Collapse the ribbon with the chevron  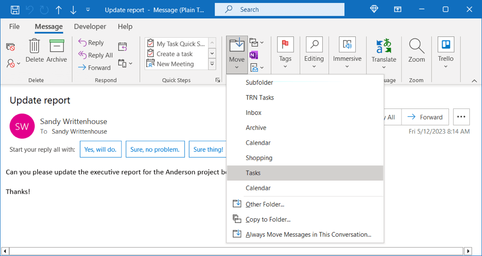point(474,81)
